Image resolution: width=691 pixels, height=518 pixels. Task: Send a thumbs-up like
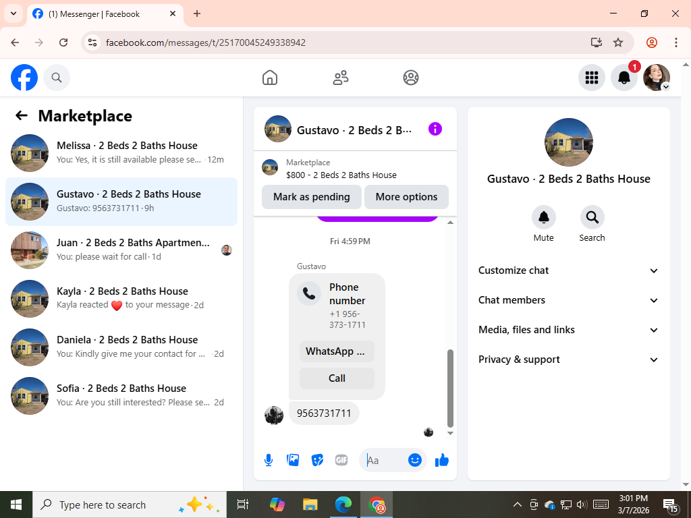pos(441,460)
